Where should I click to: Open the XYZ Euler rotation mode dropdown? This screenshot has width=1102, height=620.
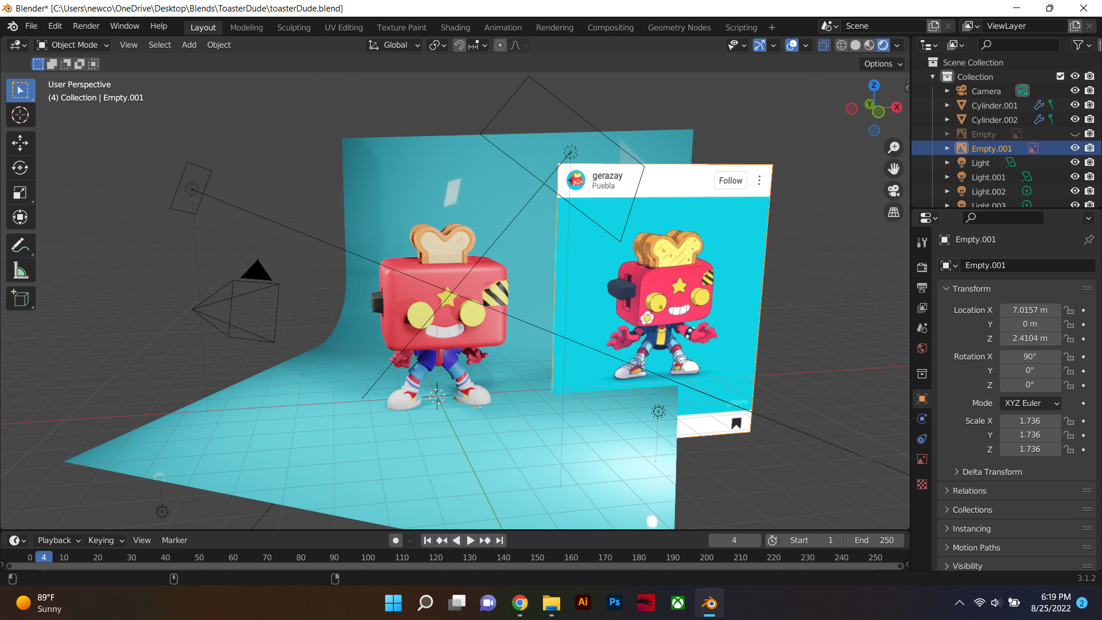(1030, 403)
